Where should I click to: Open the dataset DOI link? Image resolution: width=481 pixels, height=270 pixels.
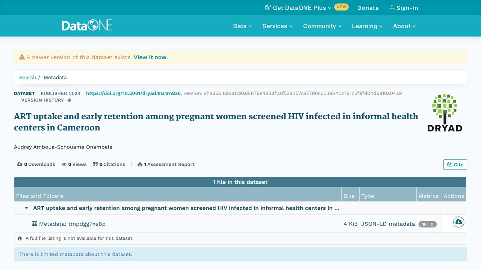click(133, 93)
